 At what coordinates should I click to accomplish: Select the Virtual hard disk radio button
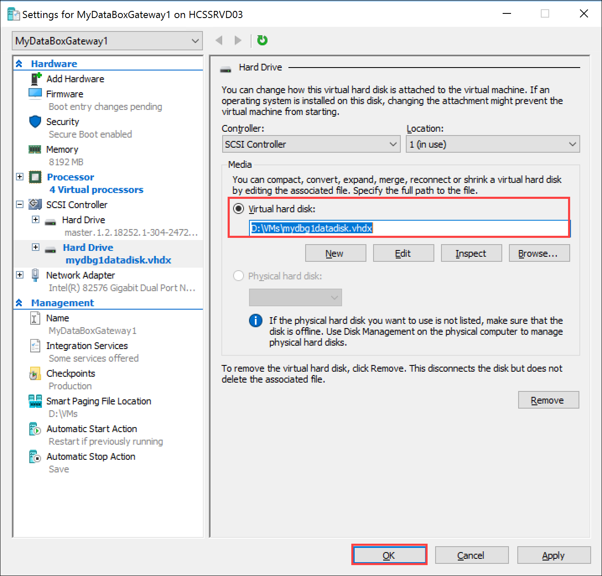239,209
